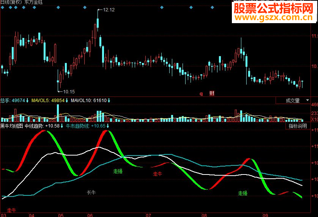
Task: Jump to month 04 on time axis
Action: (x=31, y=215)
